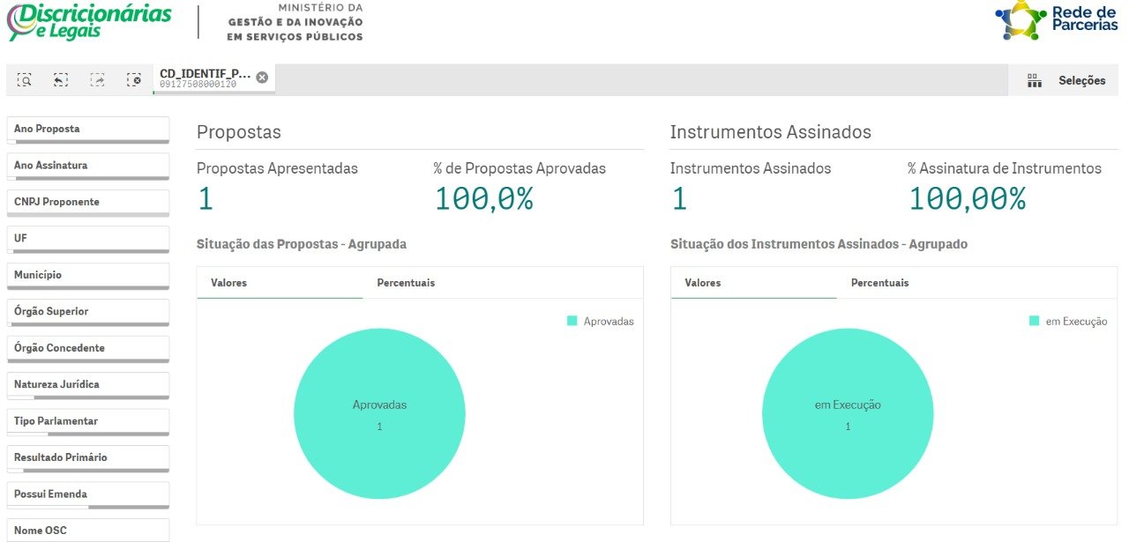Expand the Tipo Parlamentar filter
Viewport: 1129px width, 542px height.
[x=87, y=421]
